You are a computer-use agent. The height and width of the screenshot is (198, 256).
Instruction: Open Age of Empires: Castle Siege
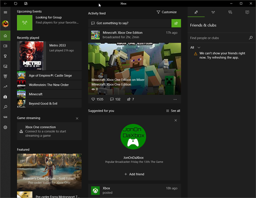pyautogui.click(x=49, y=75)
